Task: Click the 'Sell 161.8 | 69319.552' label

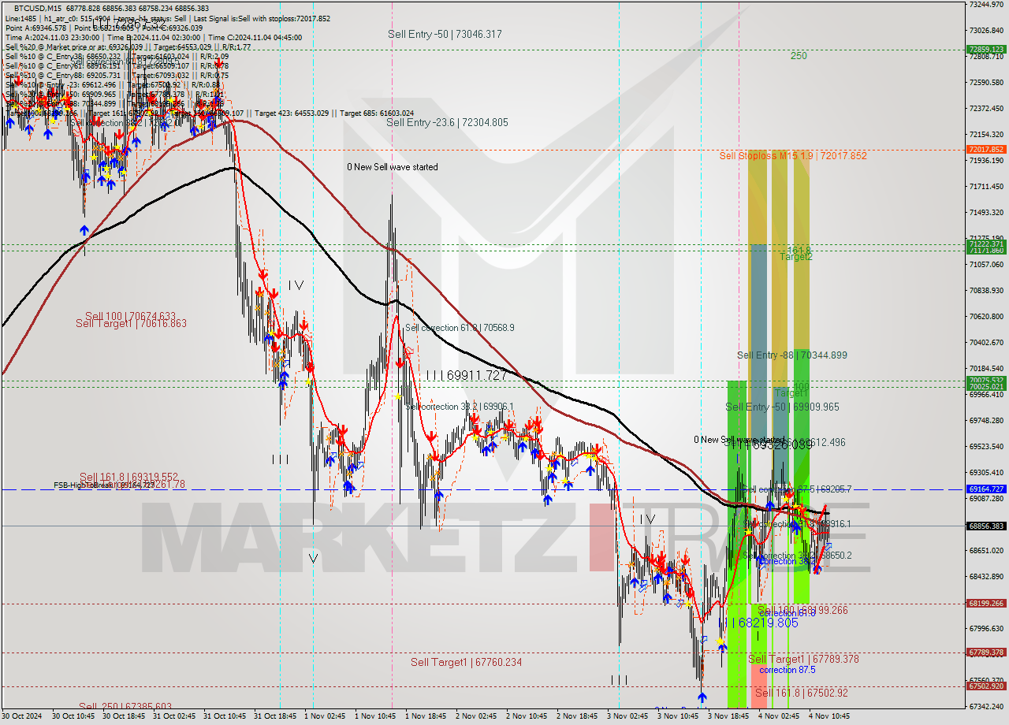Action: point(128,477)
